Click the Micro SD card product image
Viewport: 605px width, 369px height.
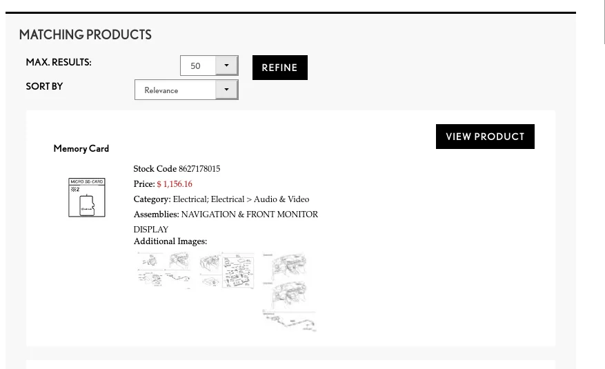pyautogui.click(x=87, y=197)
